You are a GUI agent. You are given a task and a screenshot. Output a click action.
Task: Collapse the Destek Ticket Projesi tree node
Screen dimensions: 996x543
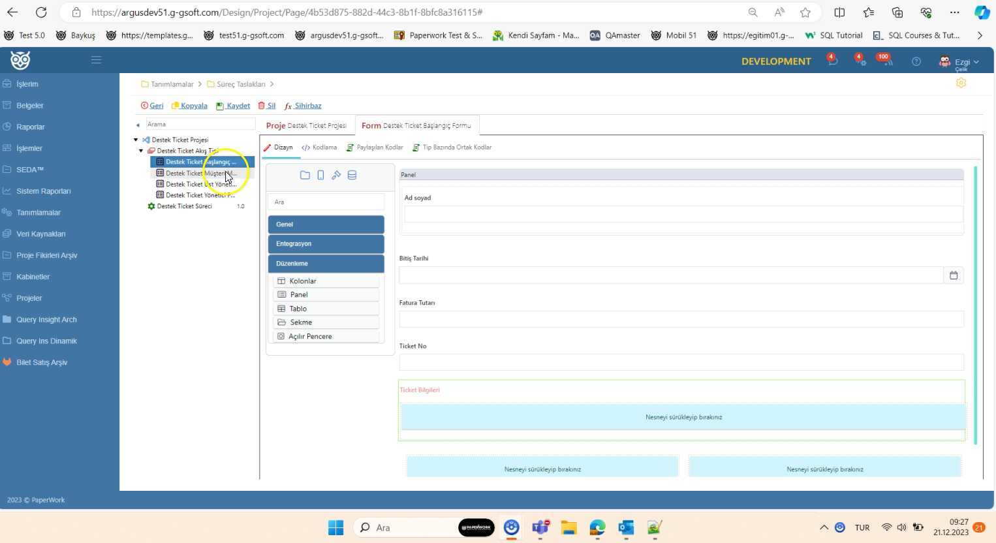[136, 140]
